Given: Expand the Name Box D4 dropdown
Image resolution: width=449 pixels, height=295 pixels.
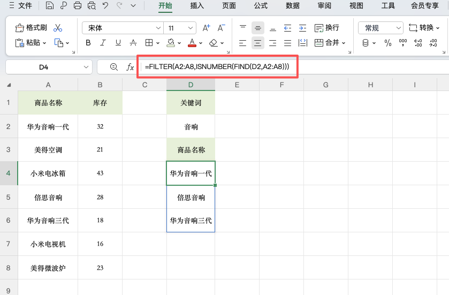Looking at the screenshot, I should tap(86, 67).
